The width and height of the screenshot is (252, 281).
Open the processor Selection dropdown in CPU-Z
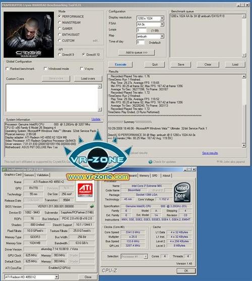click(x=146, y=257)
